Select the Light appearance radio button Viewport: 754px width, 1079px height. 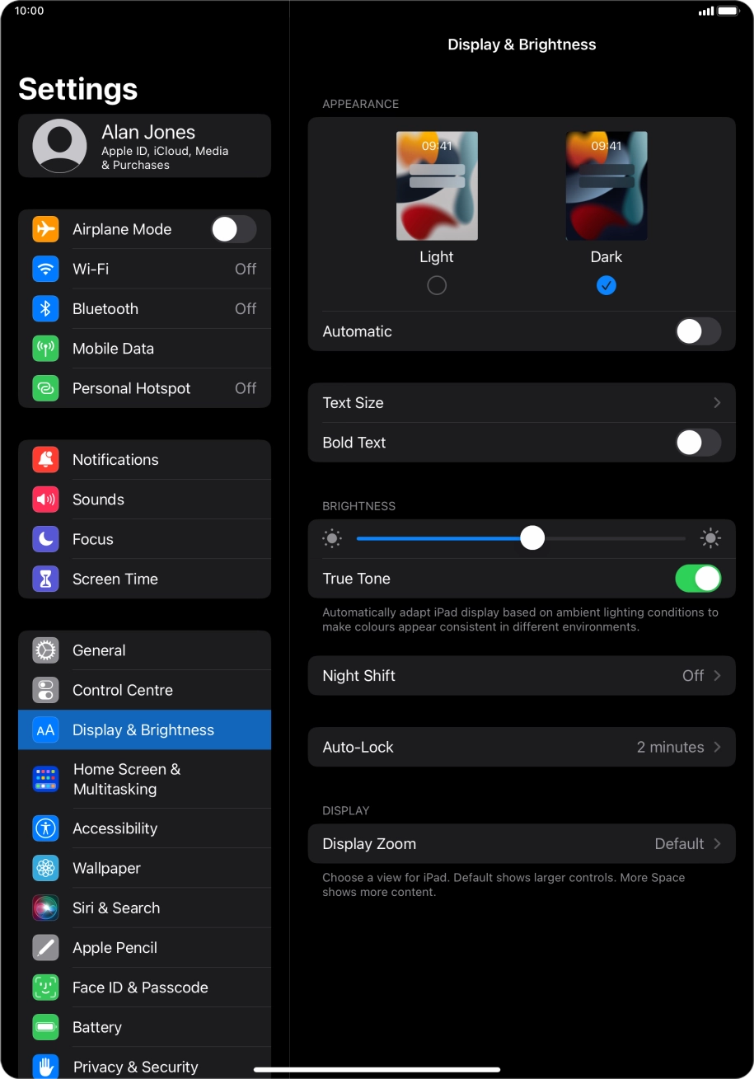[437, 284]
